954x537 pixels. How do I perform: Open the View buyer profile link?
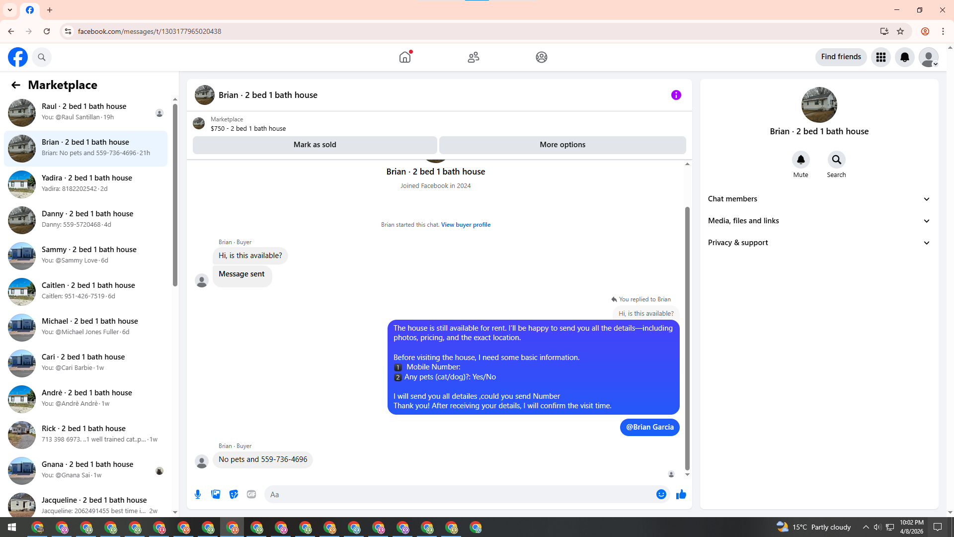click(x=466, y=225)
